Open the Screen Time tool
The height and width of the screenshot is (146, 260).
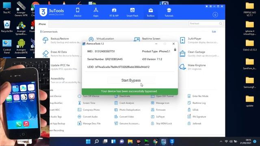tap(87, 103)
